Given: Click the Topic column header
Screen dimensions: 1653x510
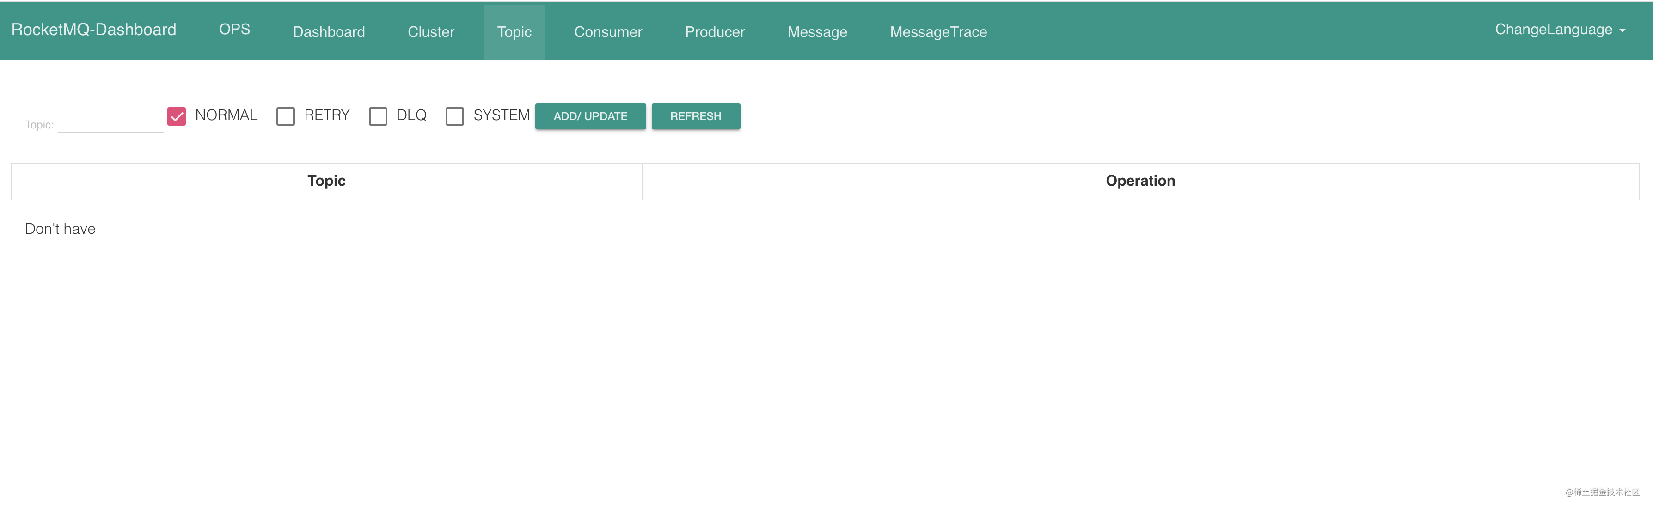Looking at the screenshot, I should tap(327, 181).
